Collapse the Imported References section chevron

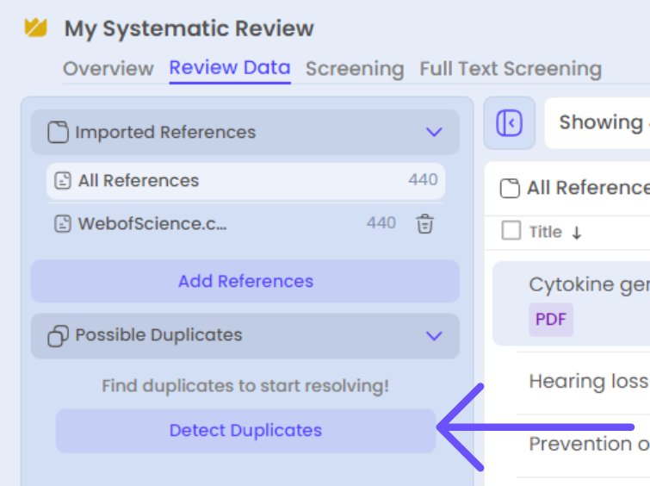pos(434,133)
